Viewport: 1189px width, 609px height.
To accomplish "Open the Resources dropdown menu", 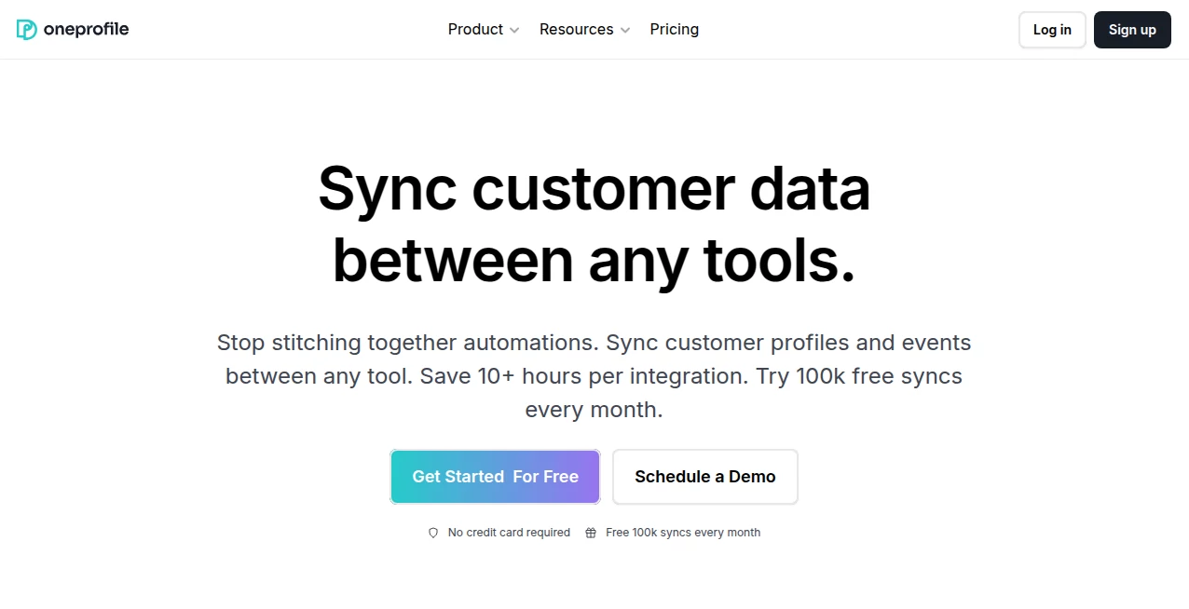I will click(x=576, y=29).
